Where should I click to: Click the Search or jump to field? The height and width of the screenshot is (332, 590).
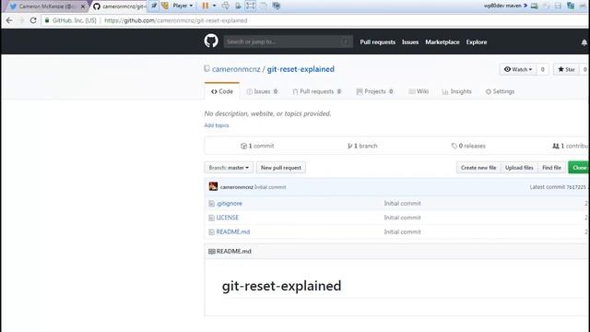289,41
